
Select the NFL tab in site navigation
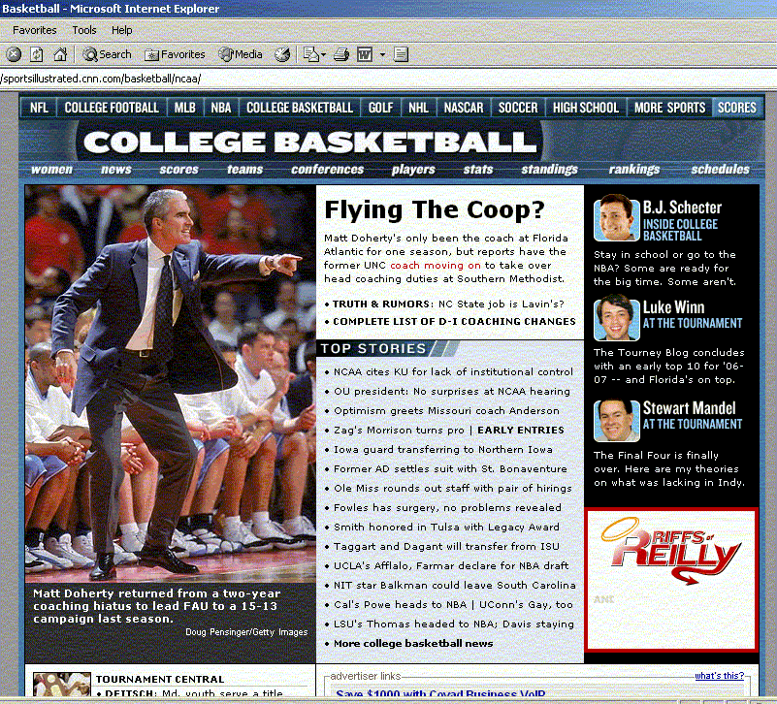pyautogui.click(x=39, y=108)
